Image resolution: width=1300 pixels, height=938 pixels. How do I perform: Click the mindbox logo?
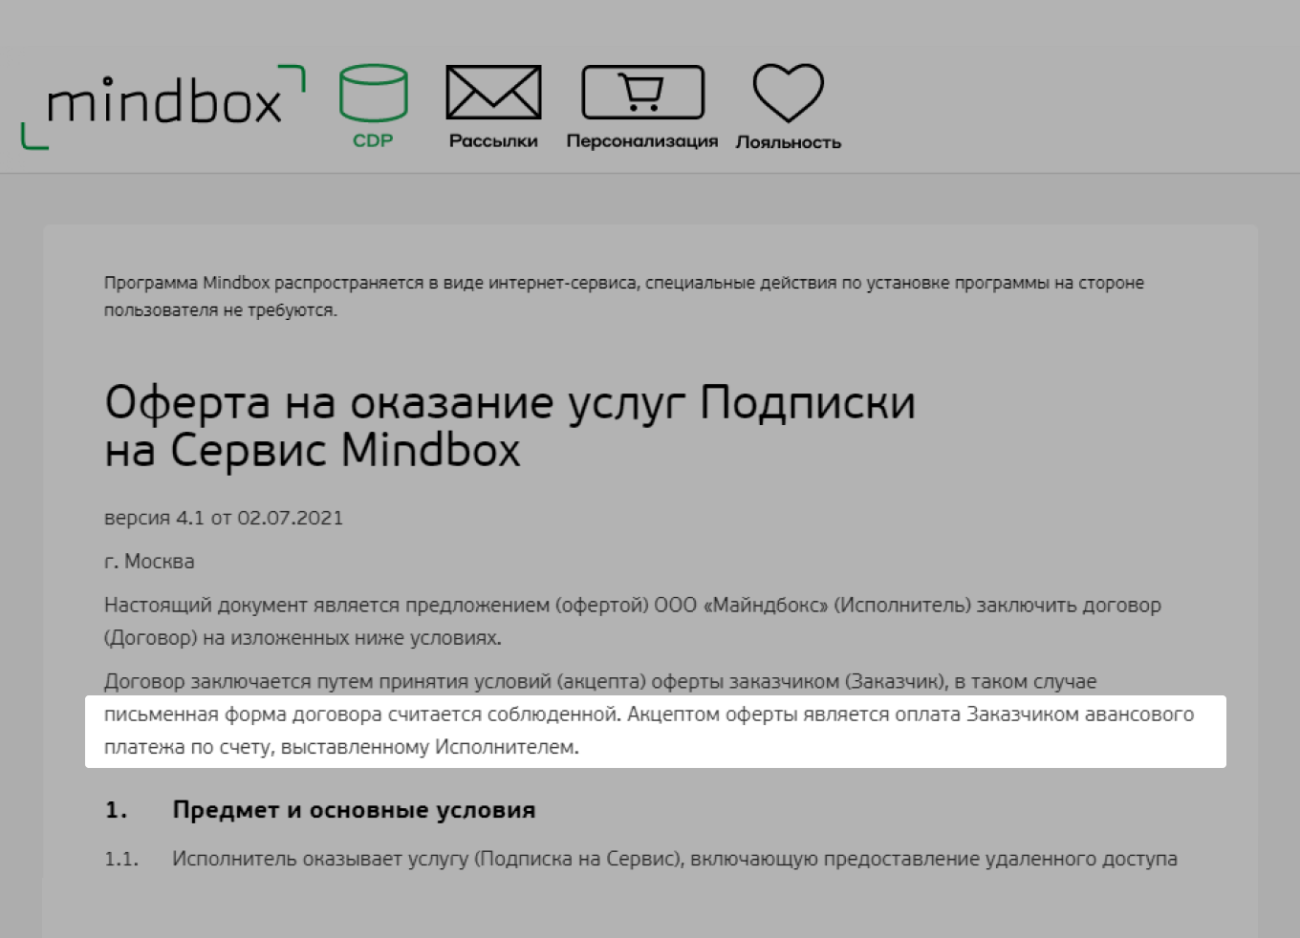(x=164, y=103)
